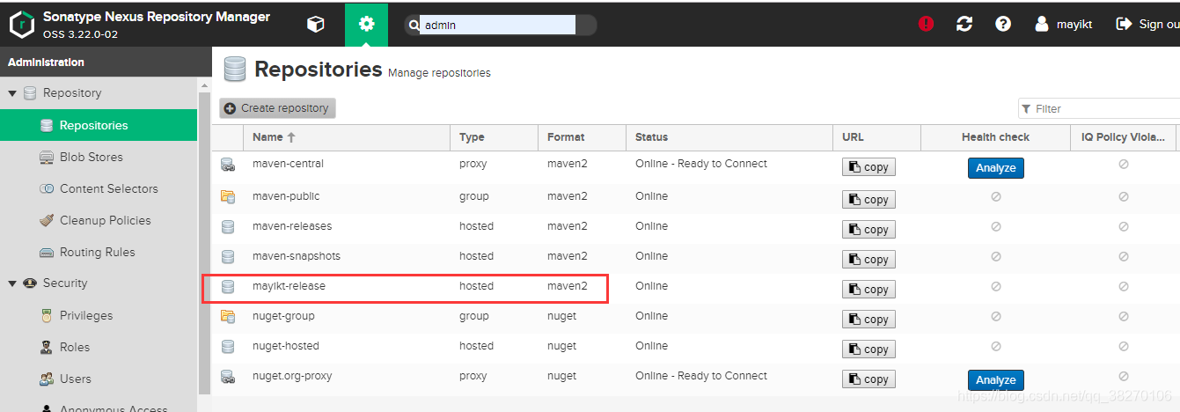Analyze health of nuget.org-proxy

[x=996, y=380]
